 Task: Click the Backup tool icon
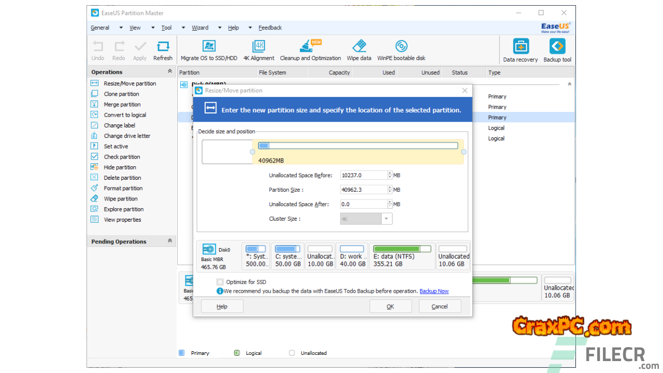pyautogui.click(x=557, y=47)
